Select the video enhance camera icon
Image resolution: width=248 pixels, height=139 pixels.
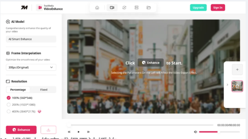click(112, 7)
